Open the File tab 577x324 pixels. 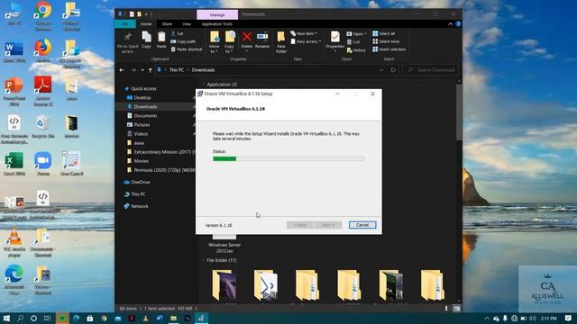[x=125, y=24]
